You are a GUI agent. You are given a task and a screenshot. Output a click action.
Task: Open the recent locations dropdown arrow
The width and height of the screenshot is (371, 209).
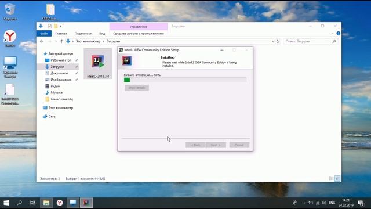pos(56,41)
